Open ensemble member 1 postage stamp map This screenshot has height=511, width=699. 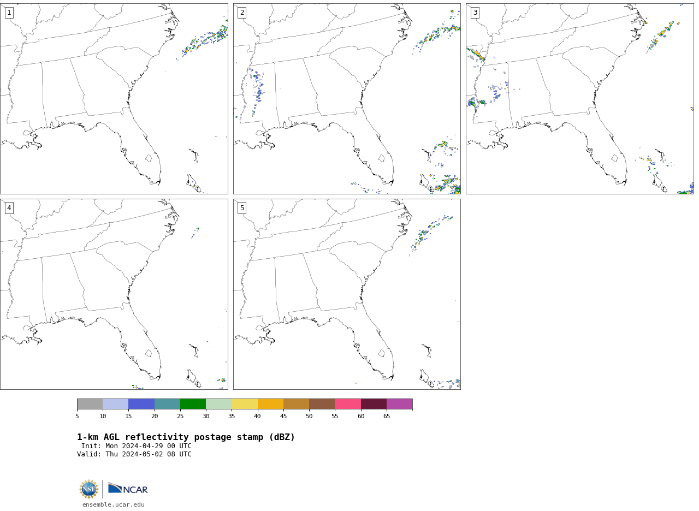point(114,99)
